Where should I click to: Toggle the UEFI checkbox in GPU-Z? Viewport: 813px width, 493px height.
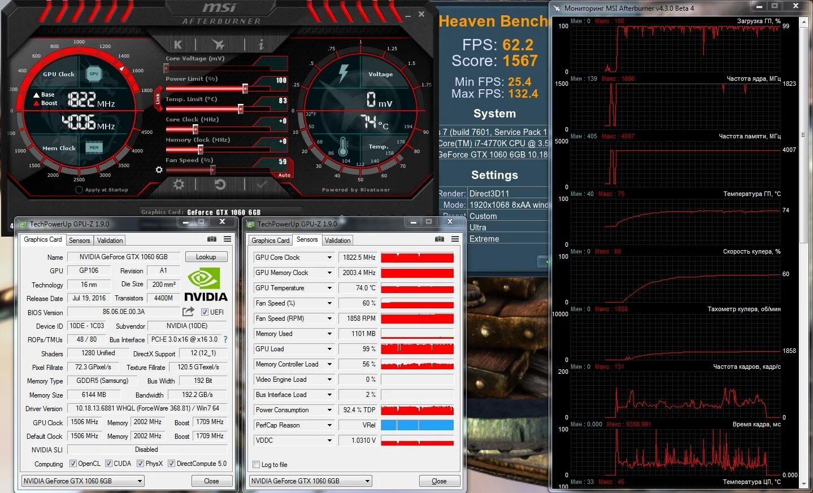[205, 312]
